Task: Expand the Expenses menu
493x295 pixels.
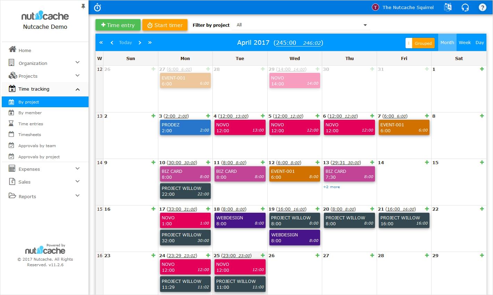Action: (77, 168)
